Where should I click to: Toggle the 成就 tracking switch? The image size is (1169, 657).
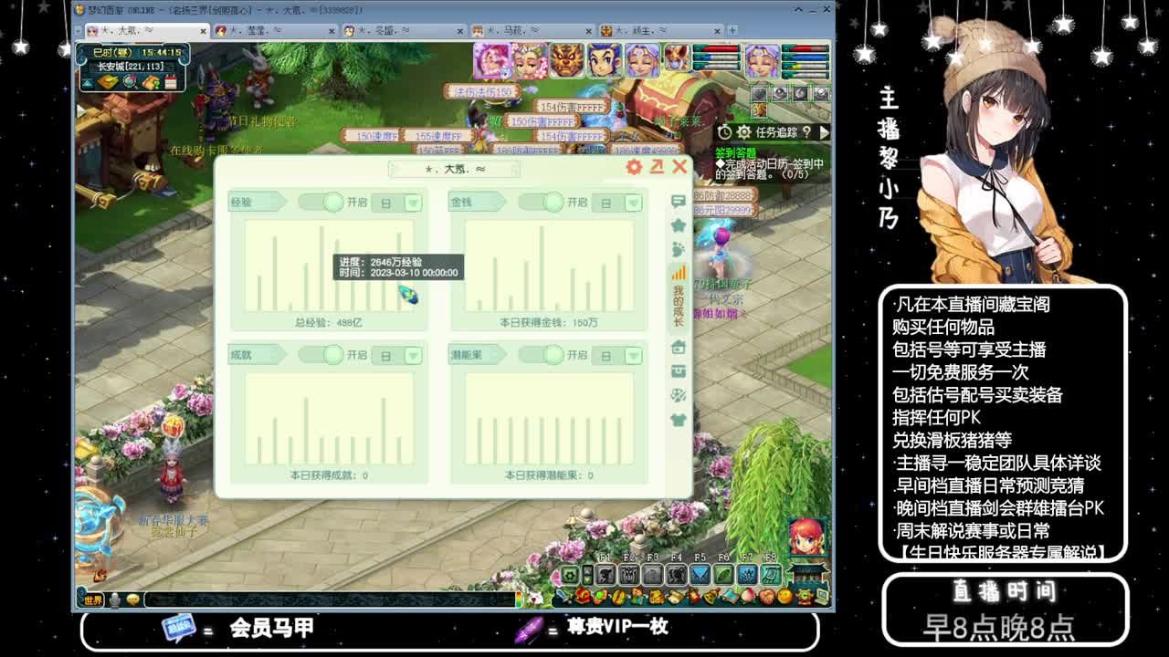pos(321,355)
